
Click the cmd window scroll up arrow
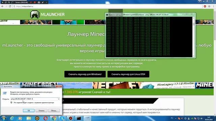pyautogui.click(x=193, y=18)
